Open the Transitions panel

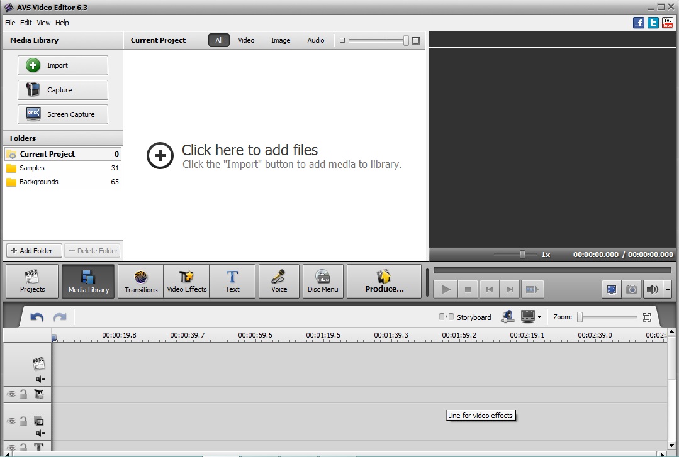tap(141, 281)
